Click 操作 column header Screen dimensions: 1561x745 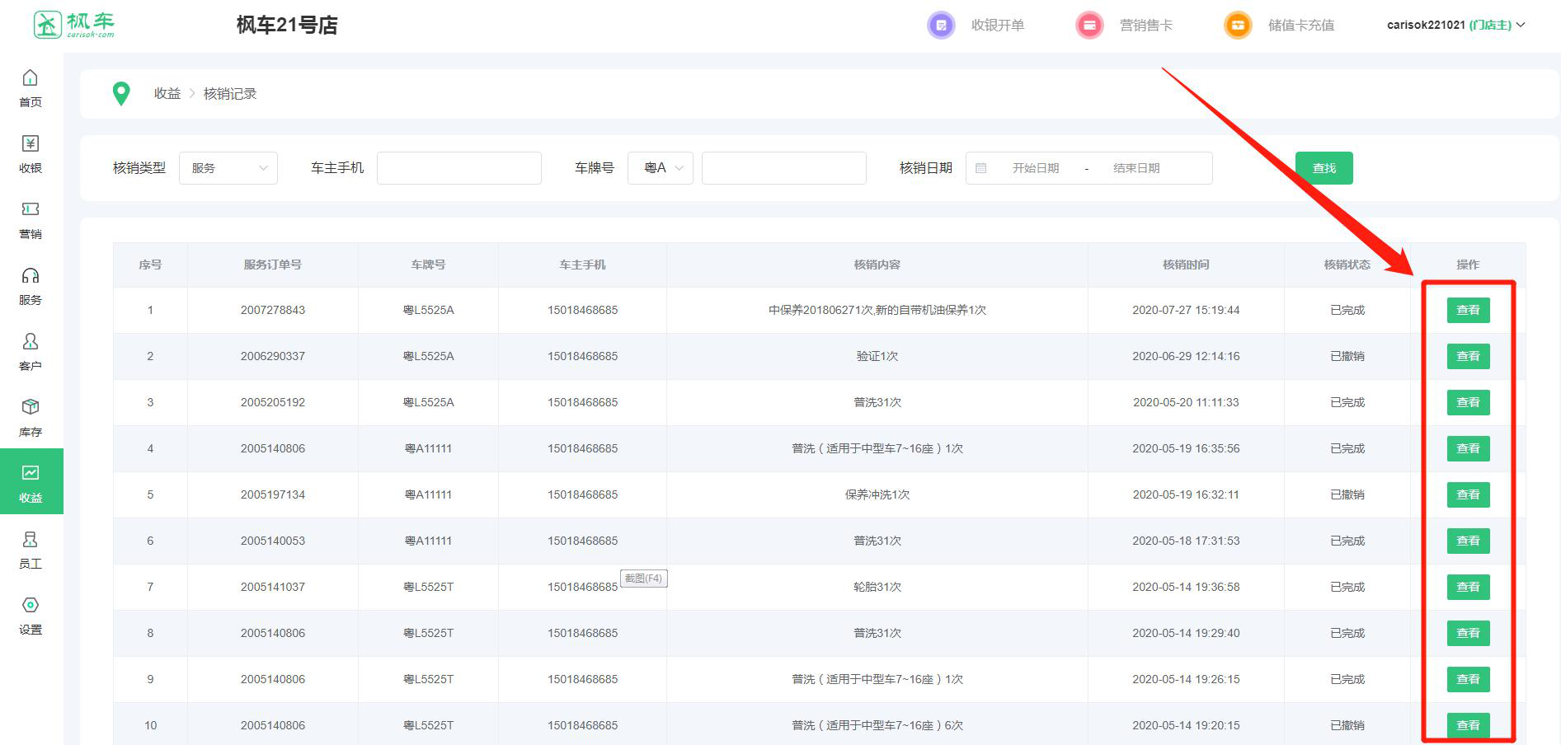[x=1468, y=265]
